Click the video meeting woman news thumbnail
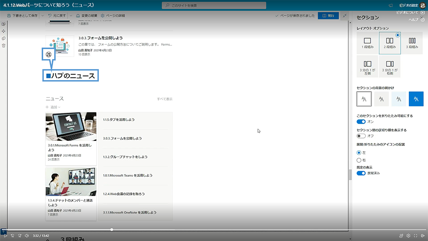 pos(71,182)
